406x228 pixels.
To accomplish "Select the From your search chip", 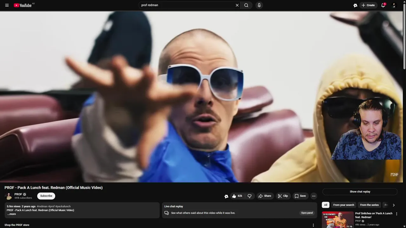I will [344, 205].
